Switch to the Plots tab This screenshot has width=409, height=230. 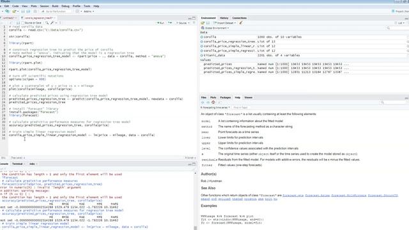tap(213, 98)
